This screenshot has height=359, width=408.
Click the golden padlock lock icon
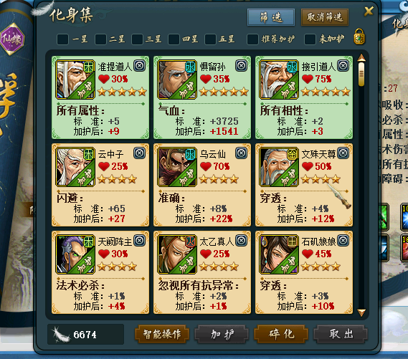359,37
